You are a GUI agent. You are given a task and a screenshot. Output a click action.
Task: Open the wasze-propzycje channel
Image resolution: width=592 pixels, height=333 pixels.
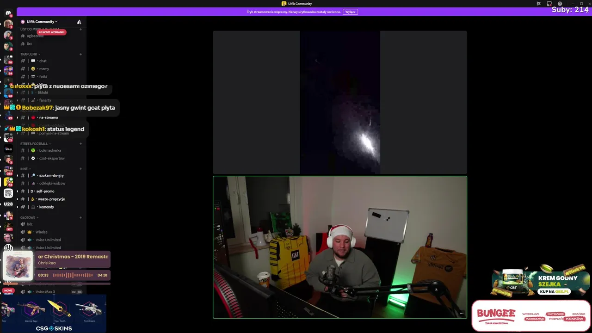[x=51, y=199]
